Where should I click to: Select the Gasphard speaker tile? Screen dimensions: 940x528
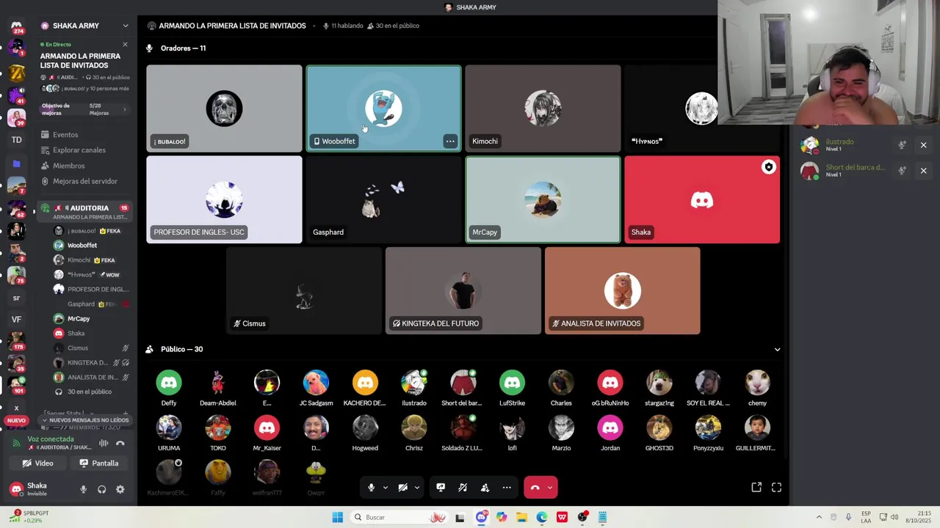[383, 199]
